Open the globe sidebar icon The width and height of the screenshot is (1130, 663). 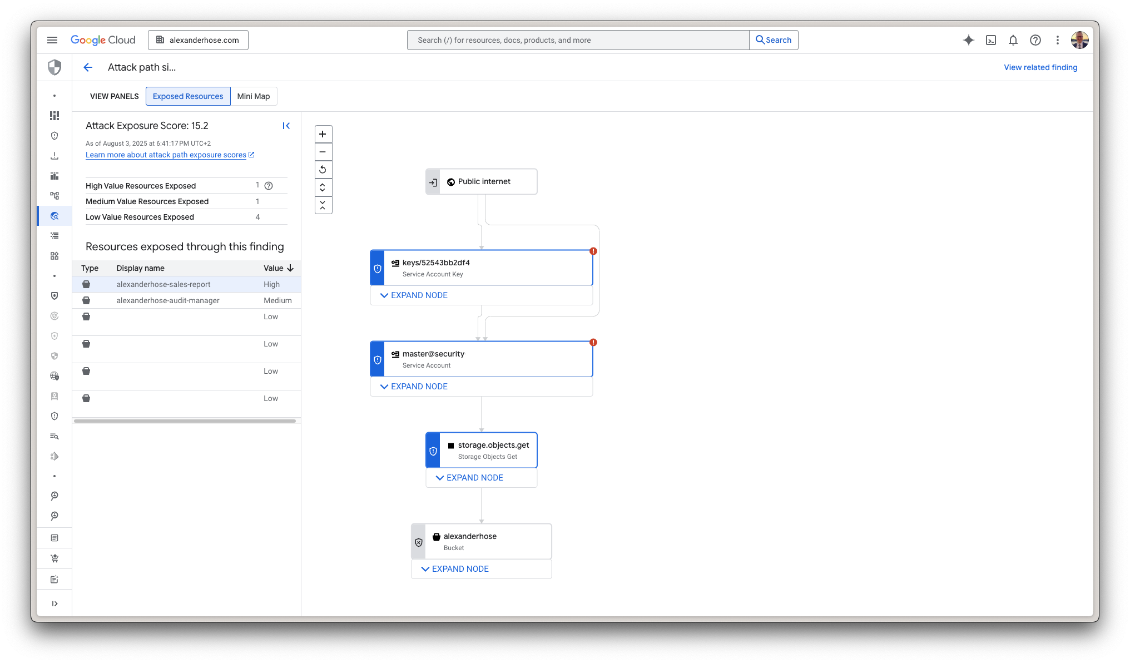click(x=54, y=376)
